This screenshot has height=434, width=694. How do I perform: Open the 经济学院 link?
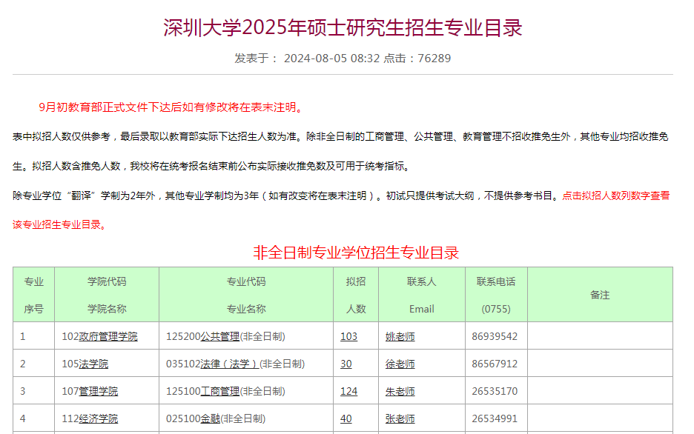99,418
